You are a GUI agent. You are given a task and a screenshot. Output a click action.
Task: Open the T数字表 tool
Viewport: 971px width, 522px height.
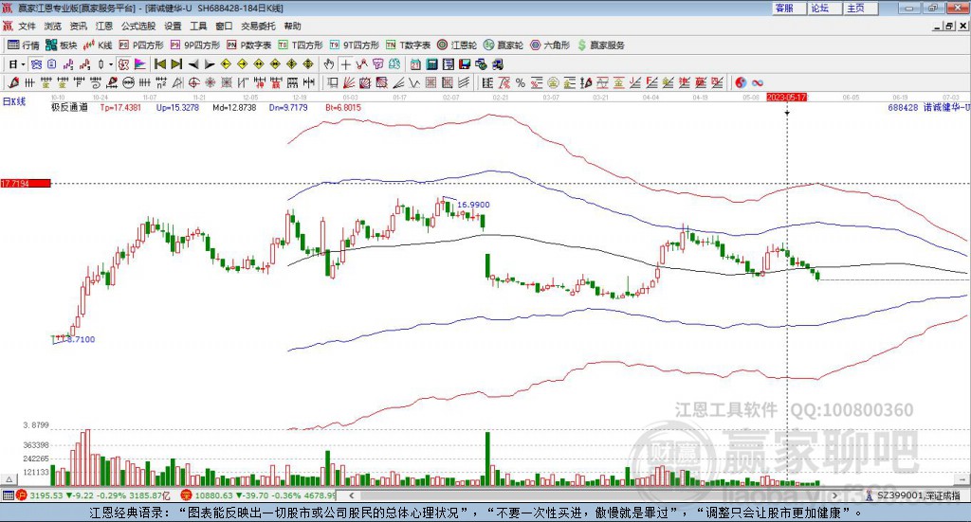[x=408, y=45]
